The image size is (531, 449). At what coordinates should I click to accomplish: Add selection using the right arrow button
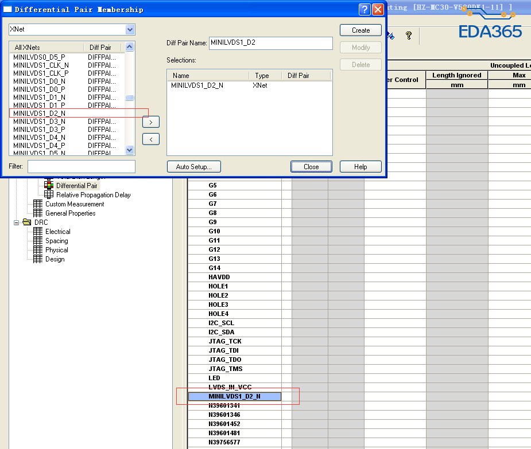coord(151,122)
